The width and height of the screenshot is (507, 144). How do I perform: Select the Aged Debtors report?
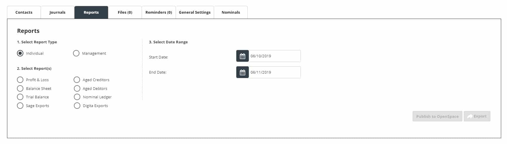(x=77, y=88)
